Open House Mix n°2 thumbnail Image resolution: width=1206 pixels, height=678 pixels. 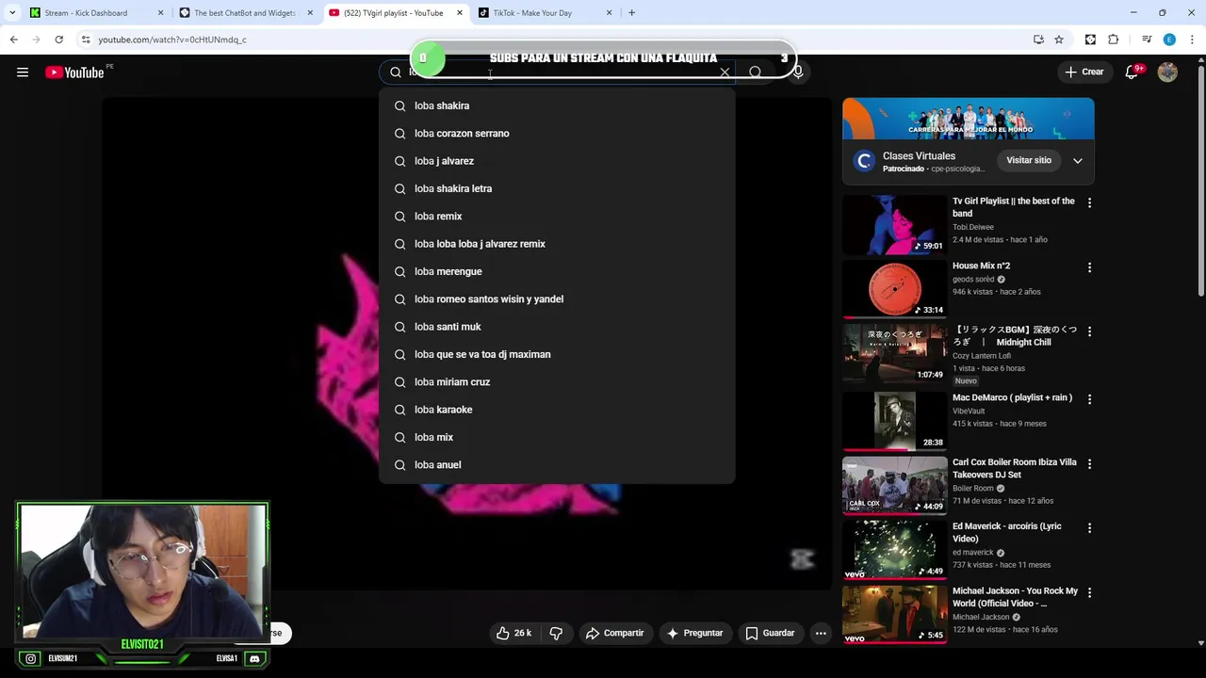(894, 289)
